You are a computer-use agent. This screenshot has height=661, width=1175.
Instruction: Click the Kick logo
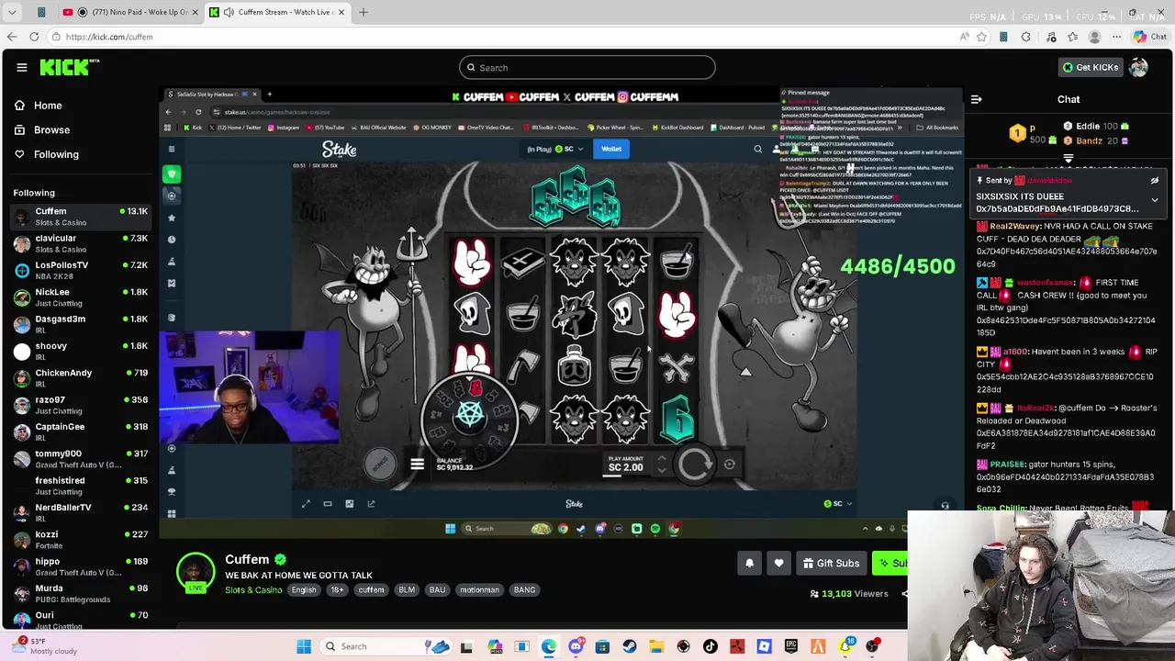coord(69,67)
